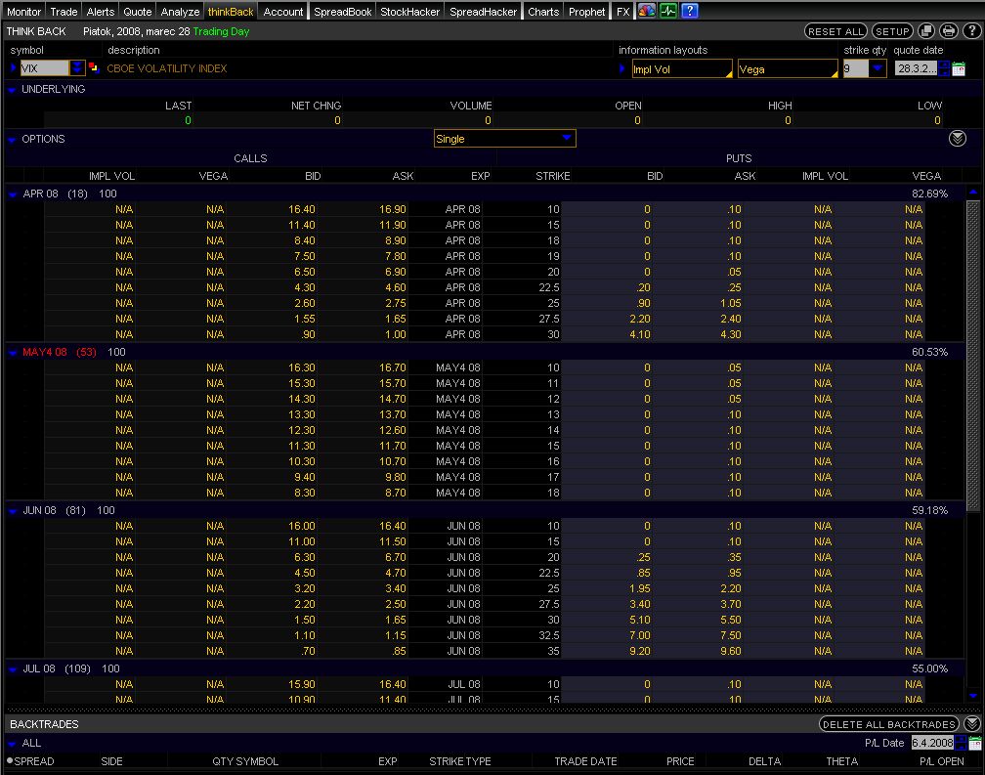985x775 pixels.
Task: Click Delete All Backtrades button
Action: coord(889,724)
